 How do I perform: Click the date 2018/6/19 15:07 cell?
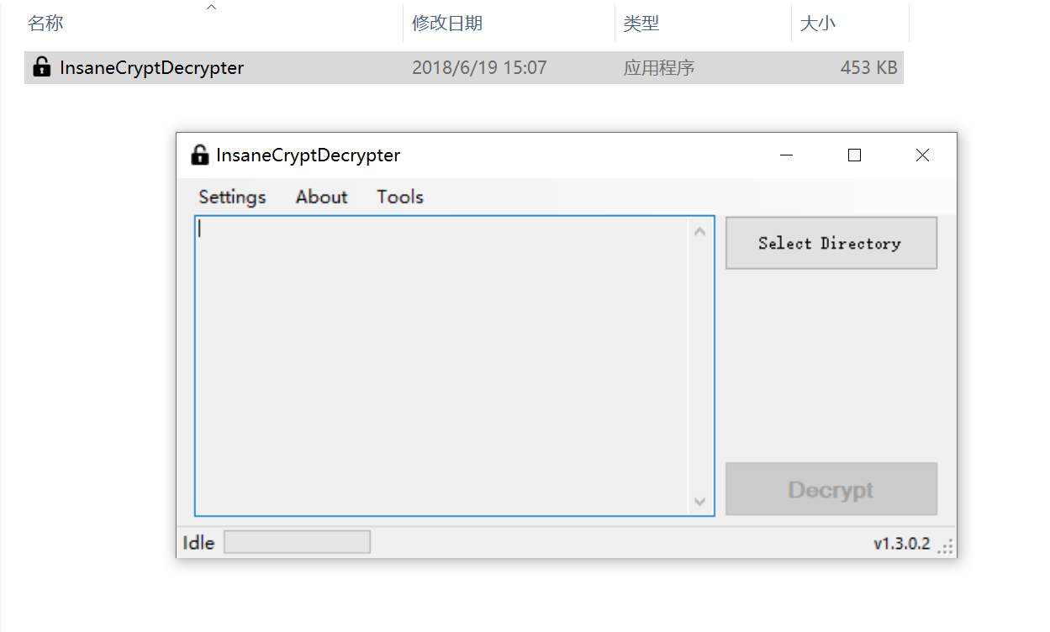[x=479, y=68]
